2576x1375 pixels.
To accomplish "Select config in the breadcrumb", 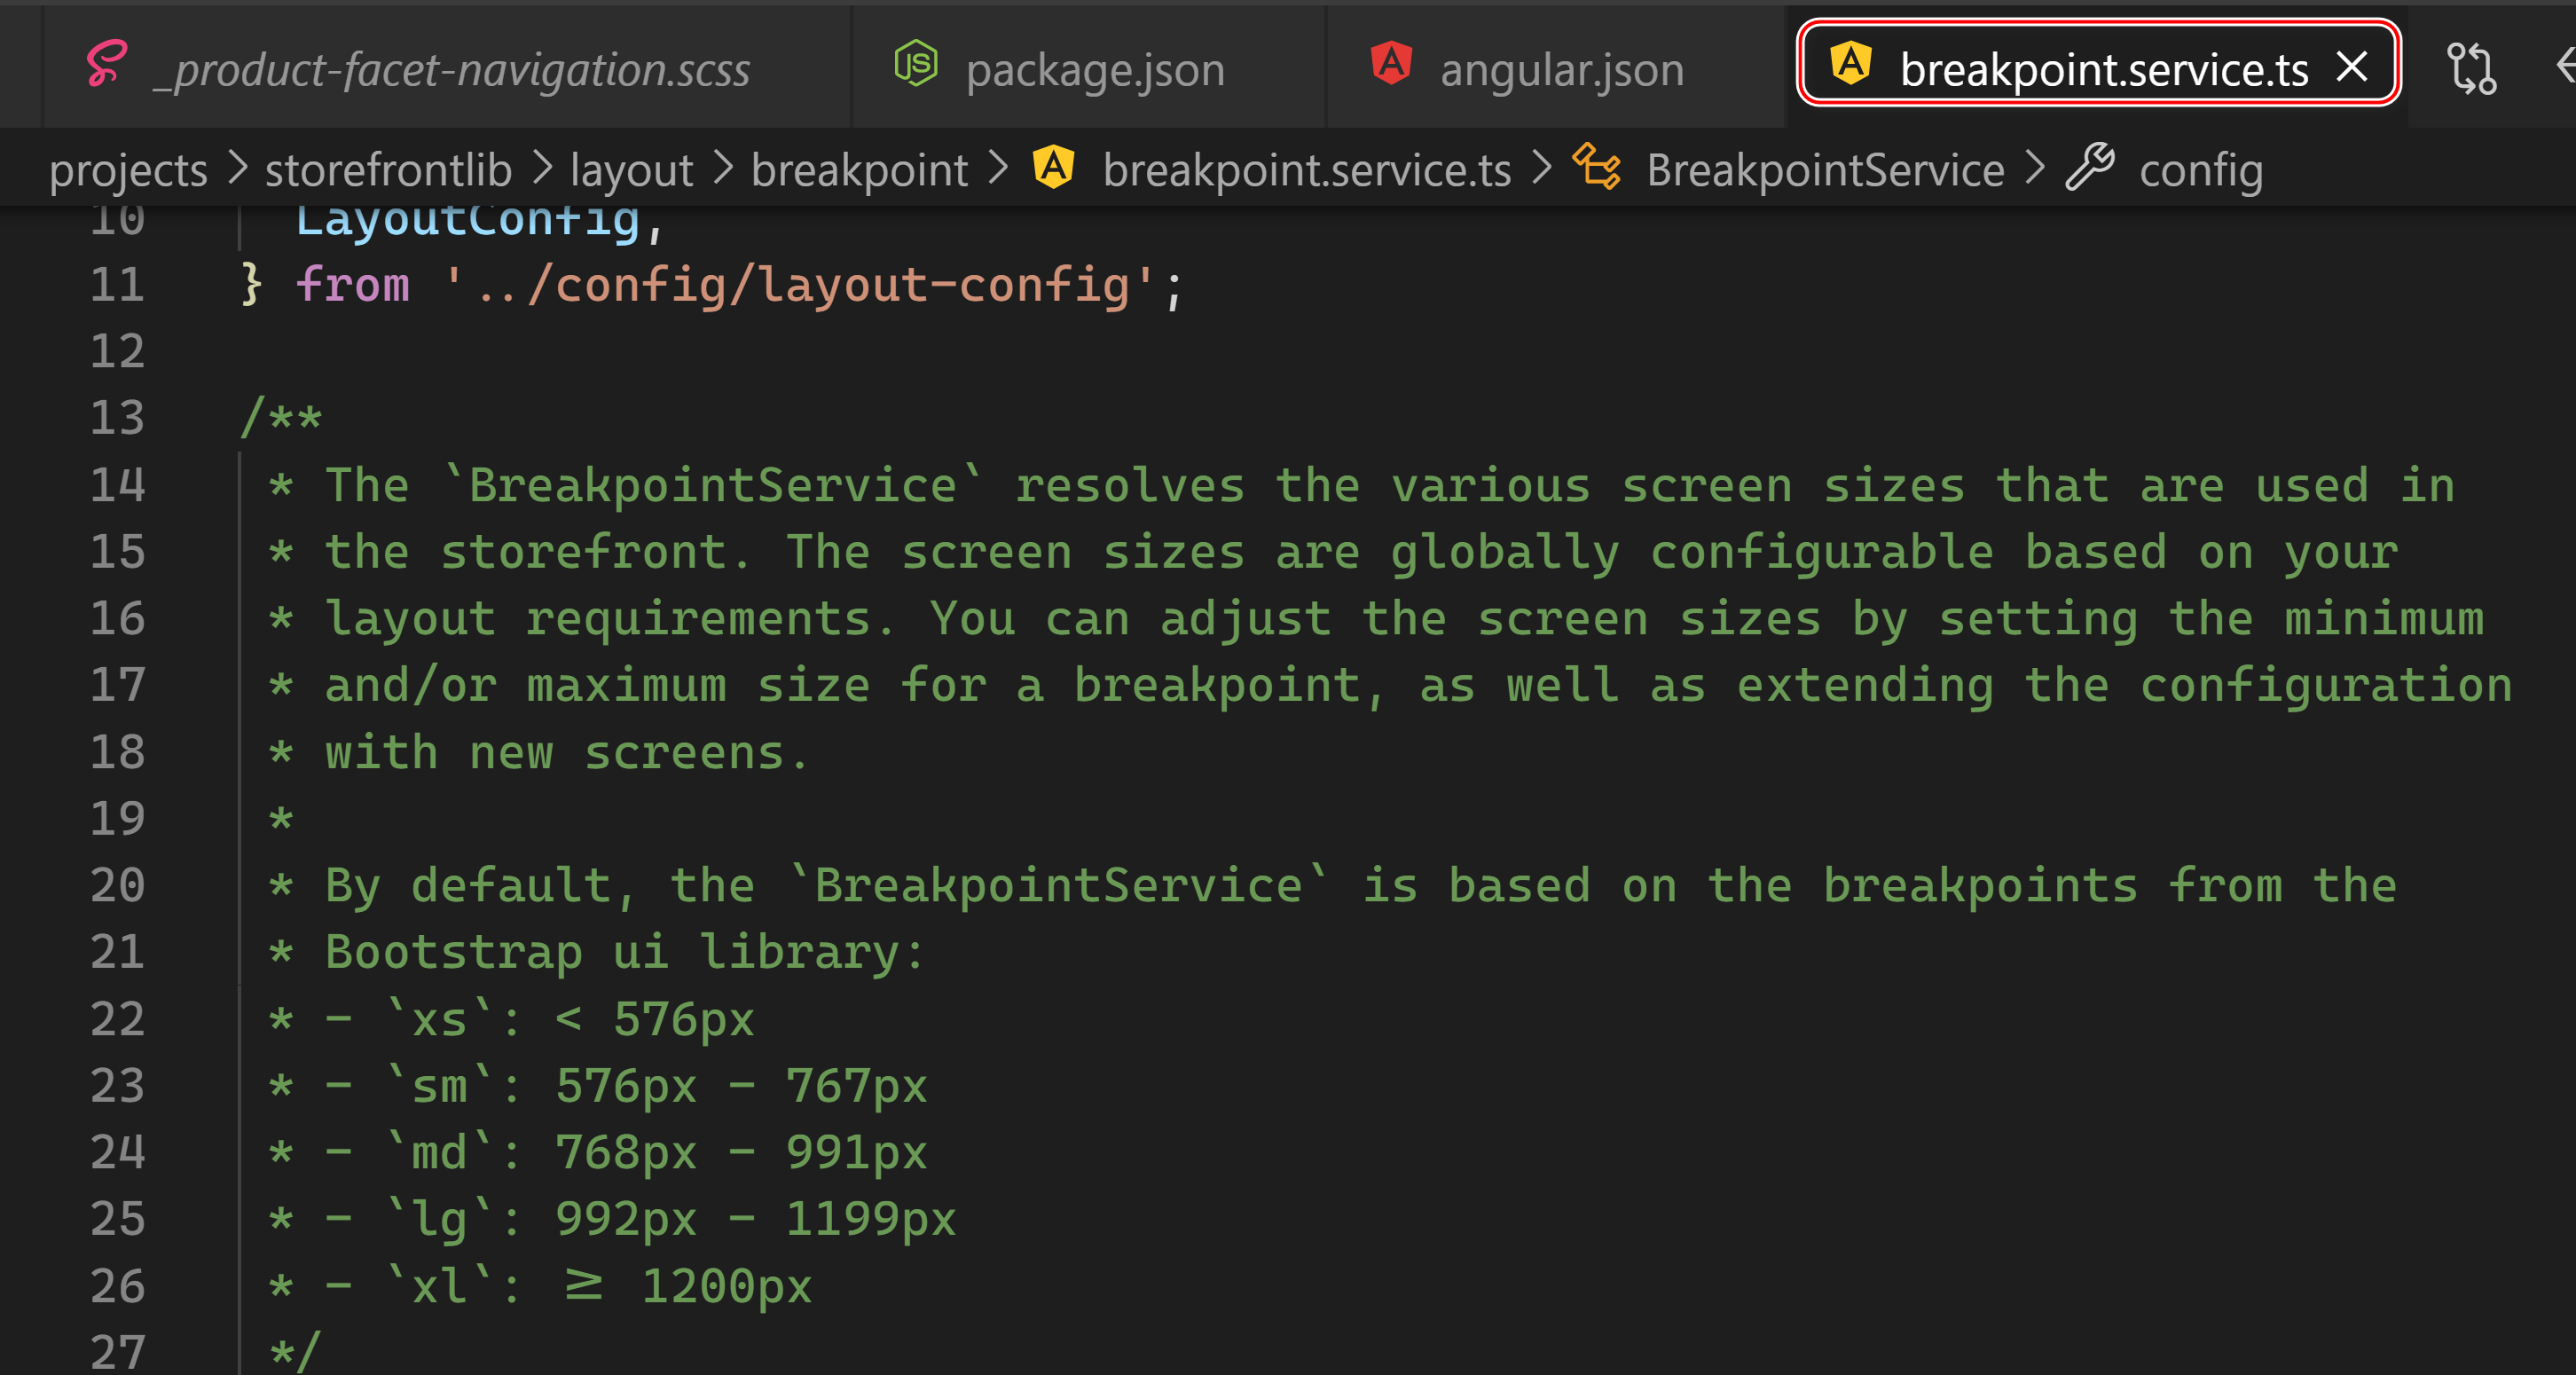I will click(2200, 171).
